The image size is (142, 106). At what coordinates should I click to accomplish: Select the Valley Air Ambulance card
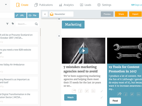(x=19, y=68)
